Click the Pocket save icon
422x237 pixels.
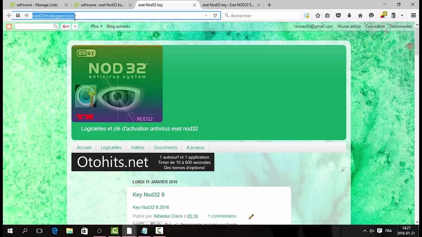tap(338, 16)
